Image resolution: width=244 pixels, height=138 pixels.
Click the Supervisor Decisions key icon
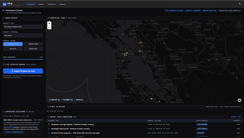pyautogui.click(x=4, y=112)
